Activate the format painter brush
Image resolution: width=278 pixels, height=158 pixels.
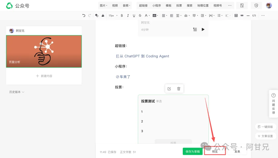click(103, 16)
